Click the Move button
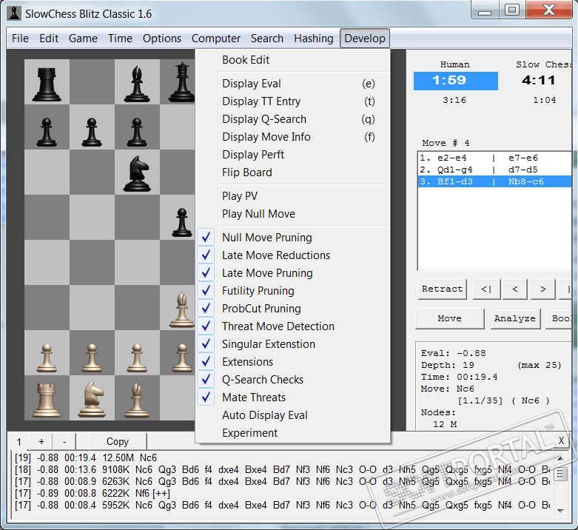This screenshot has width=578, height=530. 450,318
